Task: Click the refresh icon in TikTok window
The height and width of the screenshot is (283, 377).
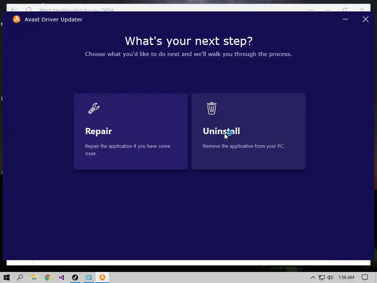Action: point(29,10)
